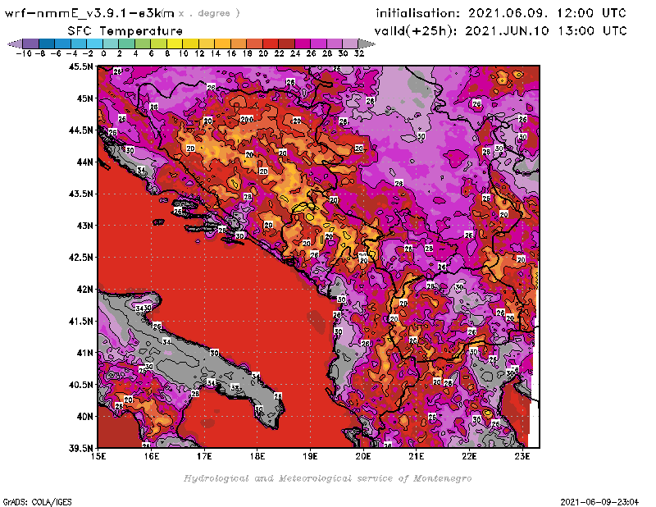Screen dimensions: 656x507
Task: Click the 'valid(+25h): 2021.JUN.10 13:00 UTC' text
Action: (500, 31)
